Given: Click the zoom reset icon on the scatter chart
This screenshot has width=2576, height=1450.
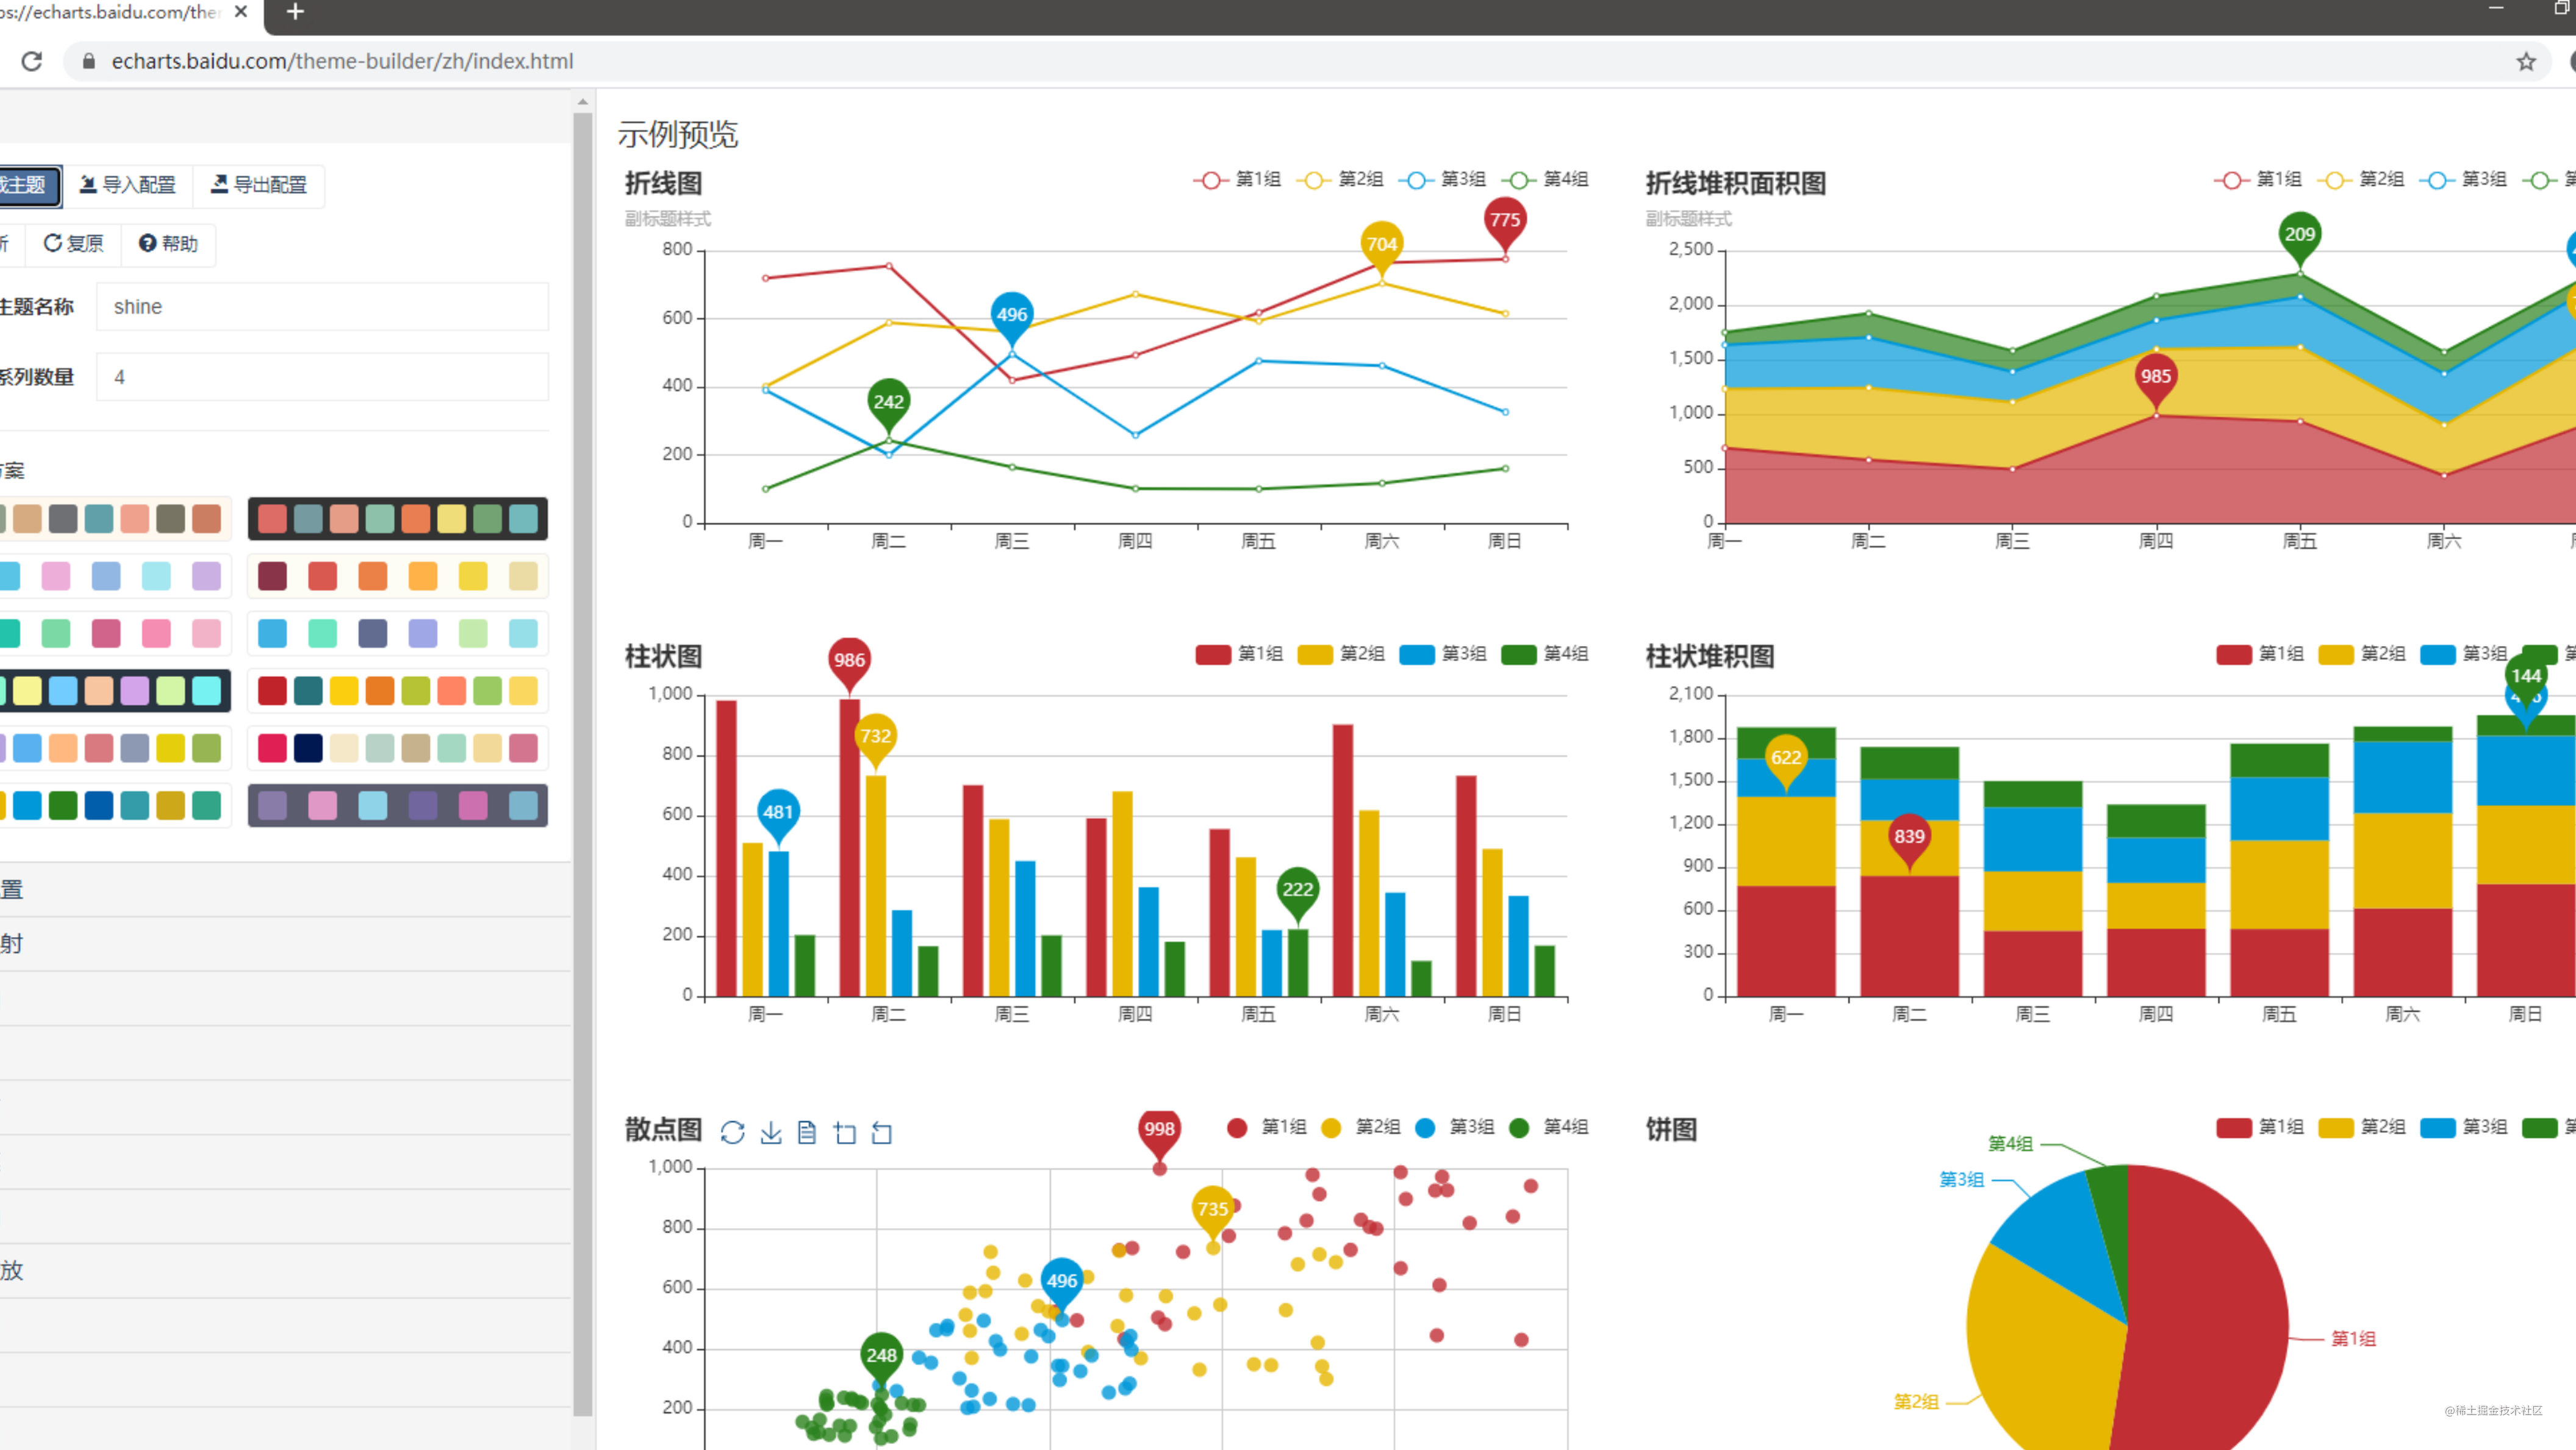Looking at the screenshot, I should point(881,1133).
